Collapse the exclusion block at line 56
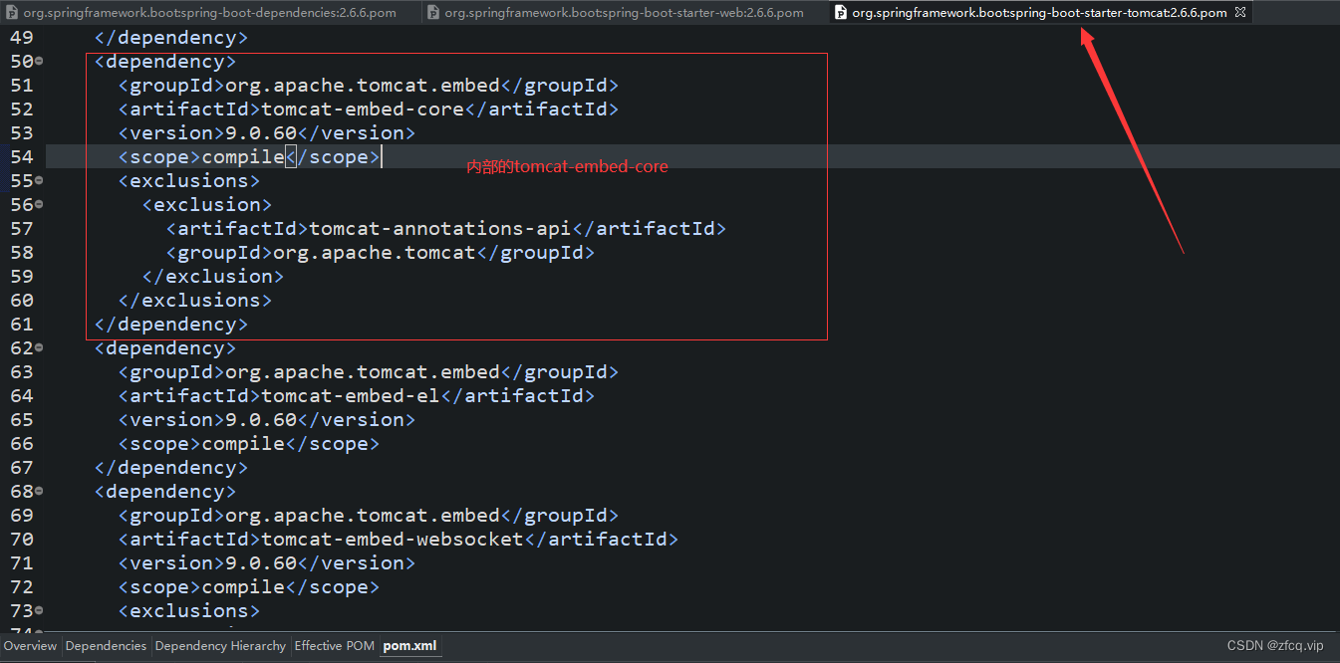Viewport: 1340px width, 663px height. click(x=39, y=205)
